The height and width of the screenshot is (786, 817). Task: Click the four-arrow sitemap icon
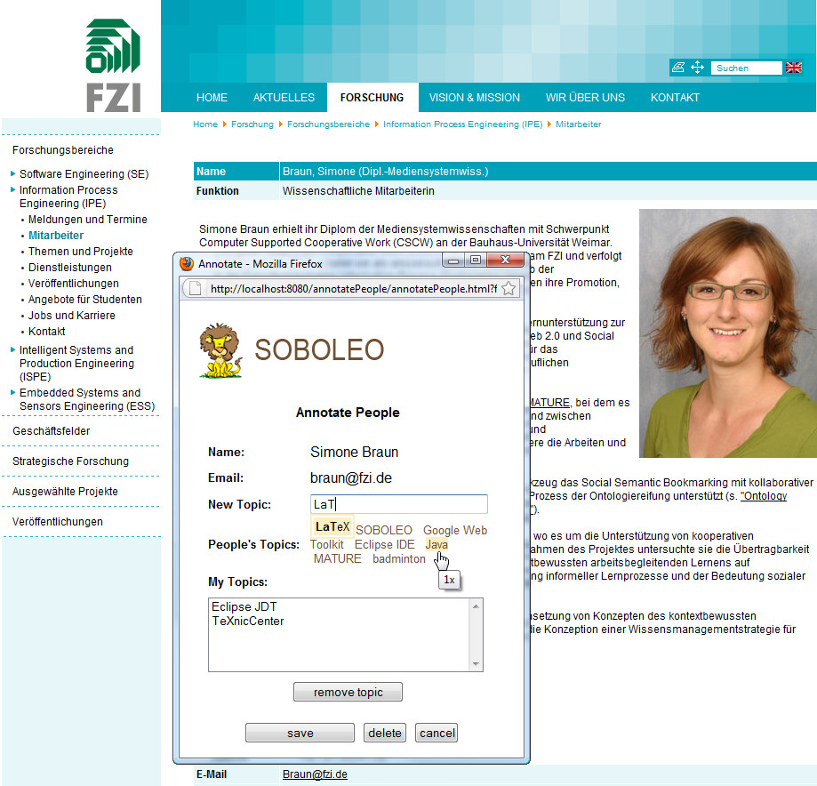point(698,68)
